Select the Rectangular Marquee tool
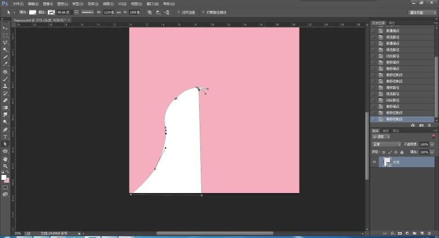Screen dimensions: 439x238 (x=5, y=36)
